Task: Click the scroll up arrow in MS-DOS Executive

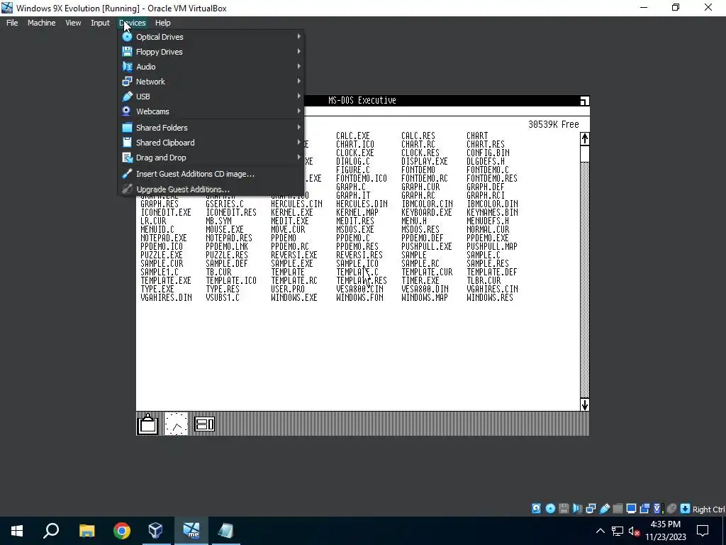Action: click(584, 138)
